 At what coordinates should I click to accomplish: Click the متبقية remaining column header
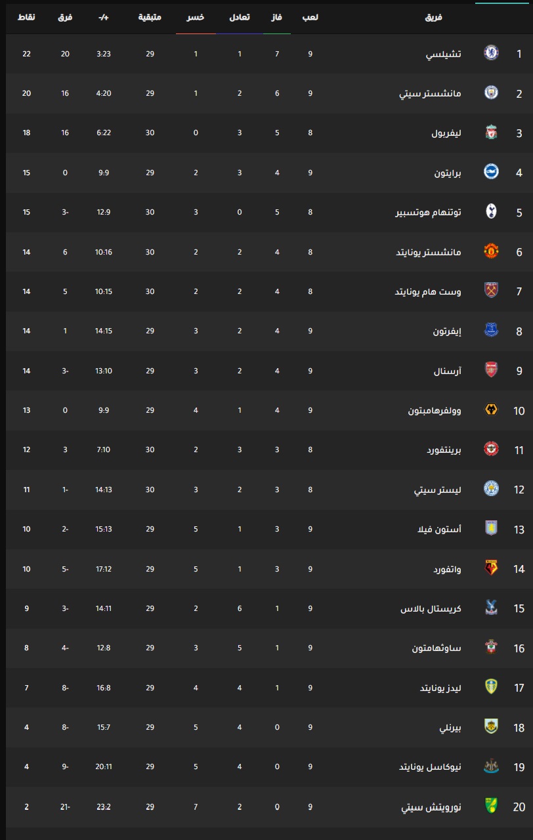click(150, 17)
